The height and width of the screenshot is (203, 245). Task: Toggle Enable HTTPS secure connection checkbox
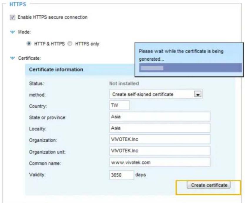pos(13,17)
